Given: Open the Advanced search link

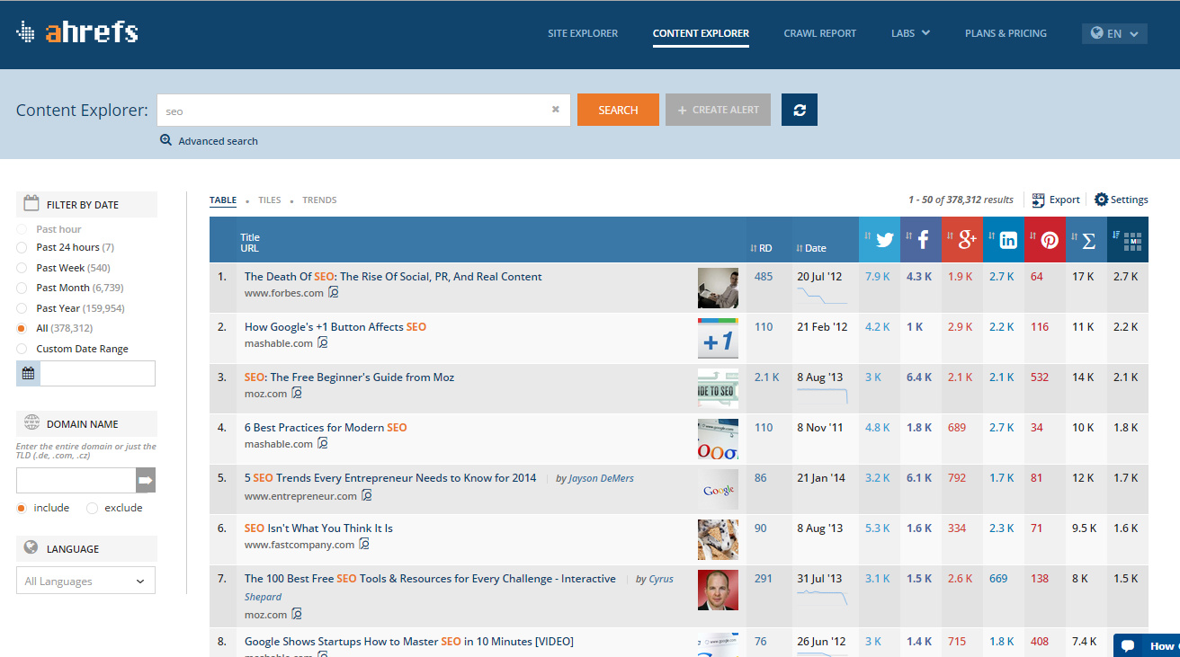Looking at the screenshot, I should click(x=218, y=141).
